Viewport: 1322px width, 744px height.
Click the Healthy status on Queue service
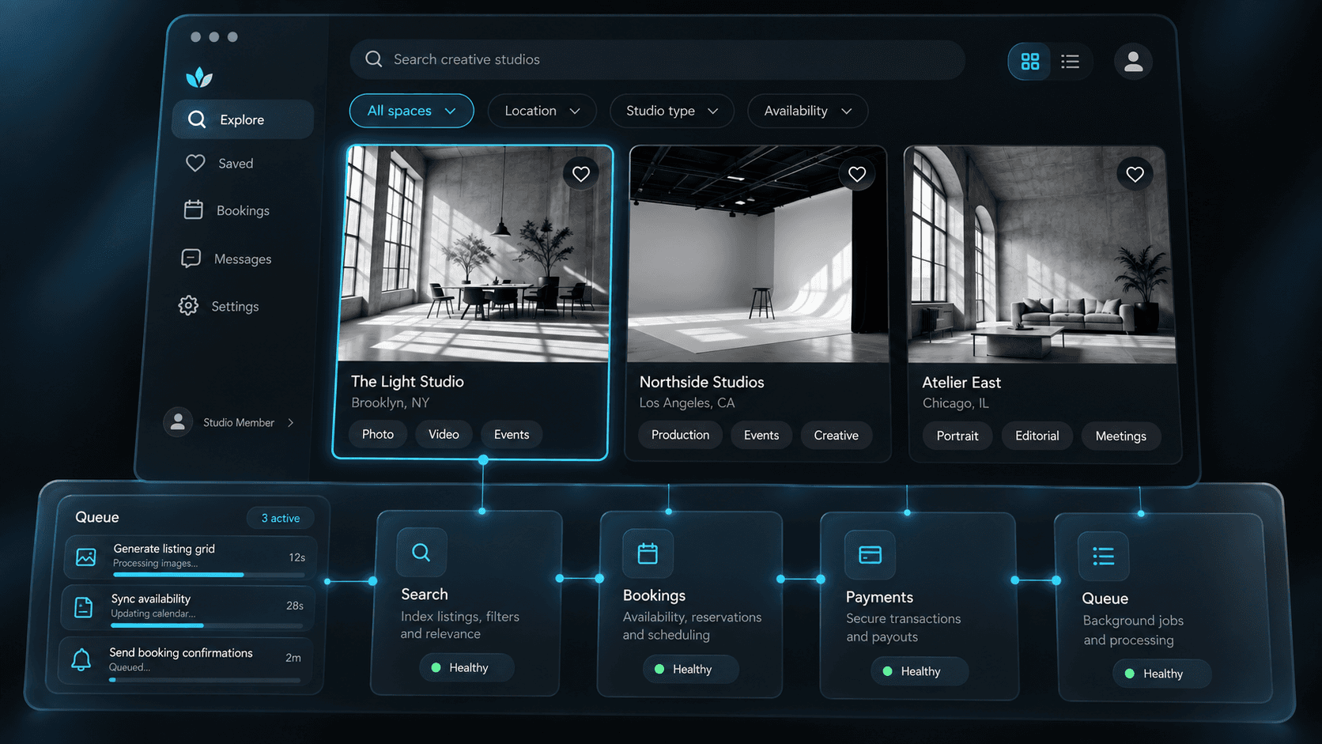pos(1161,674)
